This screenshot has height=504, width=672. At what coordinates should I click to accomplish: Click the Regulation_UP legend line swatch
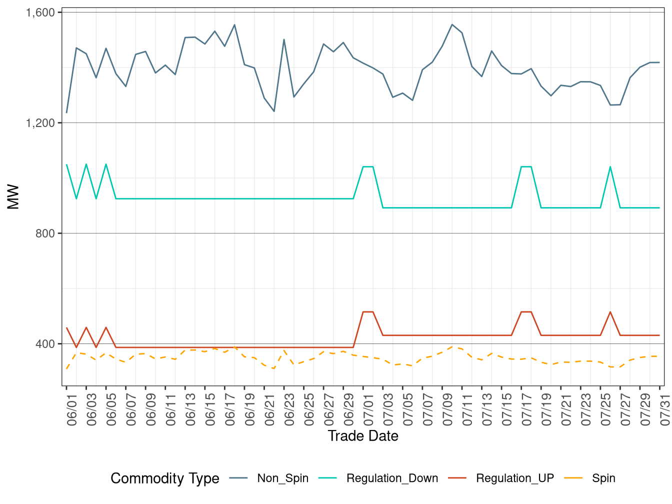tap(457, 478)
